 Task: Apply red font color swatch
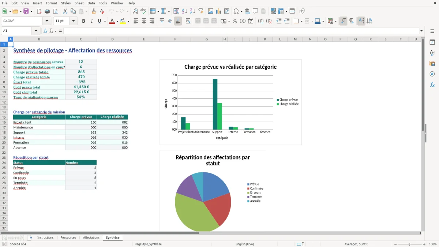coord(112,21)
